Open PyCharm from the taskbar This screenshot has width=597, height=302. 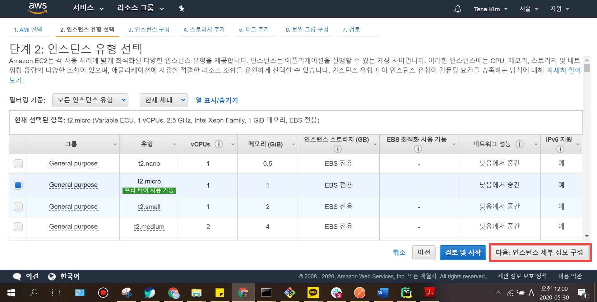click(x=406, y=293)
